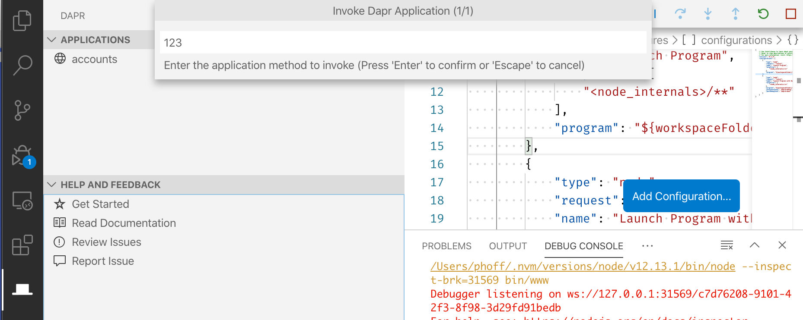Open the node binary path link
The width and height of the screenshot is (803, 320).
(583, 267)
